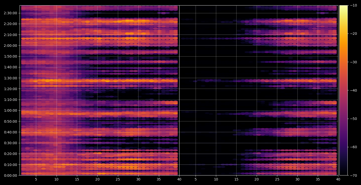The width and height of the screenshot is (361, 185).
Task: Click the −30 colorbar tick label
Action: 353,62
